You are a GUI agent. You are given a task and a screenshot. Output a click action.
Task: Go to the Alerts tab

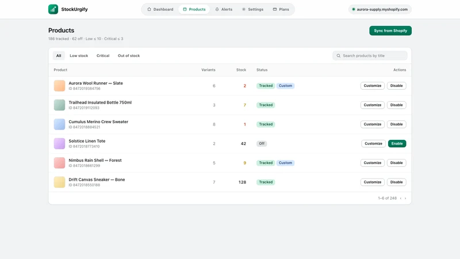224,9
